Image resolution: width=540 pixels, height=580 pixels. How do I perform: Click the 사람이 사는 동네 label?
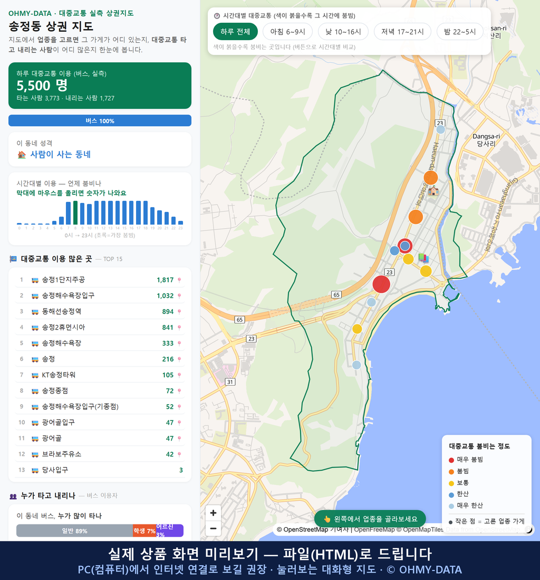pyautogui.click(x=60, y=155)
